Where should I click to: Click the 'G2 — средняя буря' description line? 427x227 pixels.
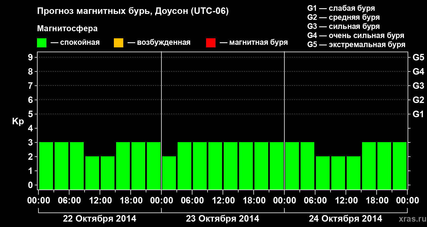tap(343, 17)
